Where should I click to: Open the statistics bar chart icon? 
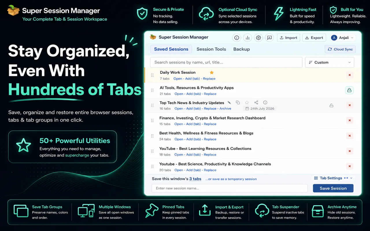click(248, 38)
